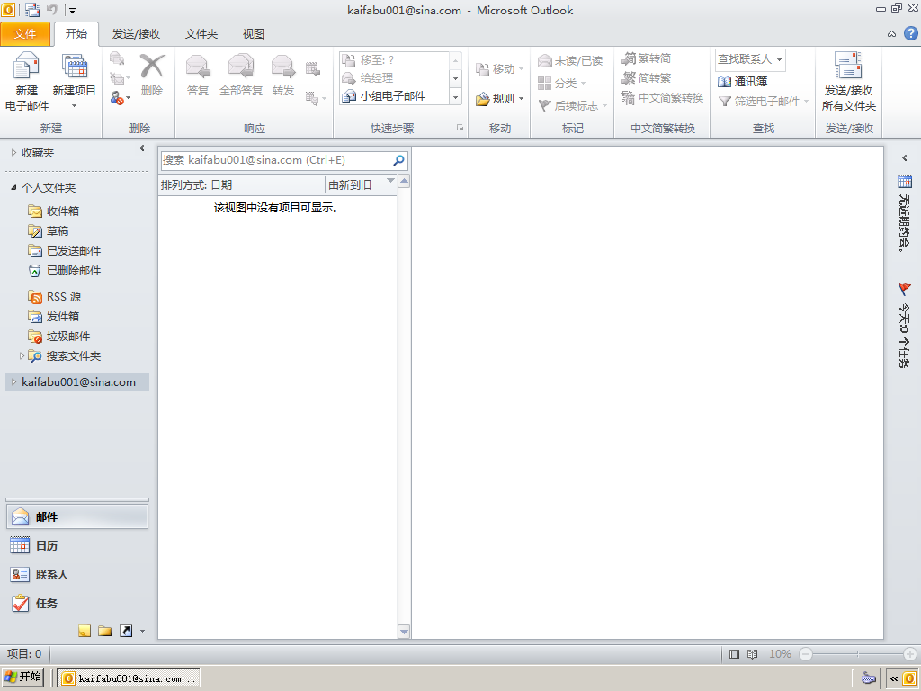Click the zoom out minus button
Viewport: 921px width, 691px height.
point(806,654)
